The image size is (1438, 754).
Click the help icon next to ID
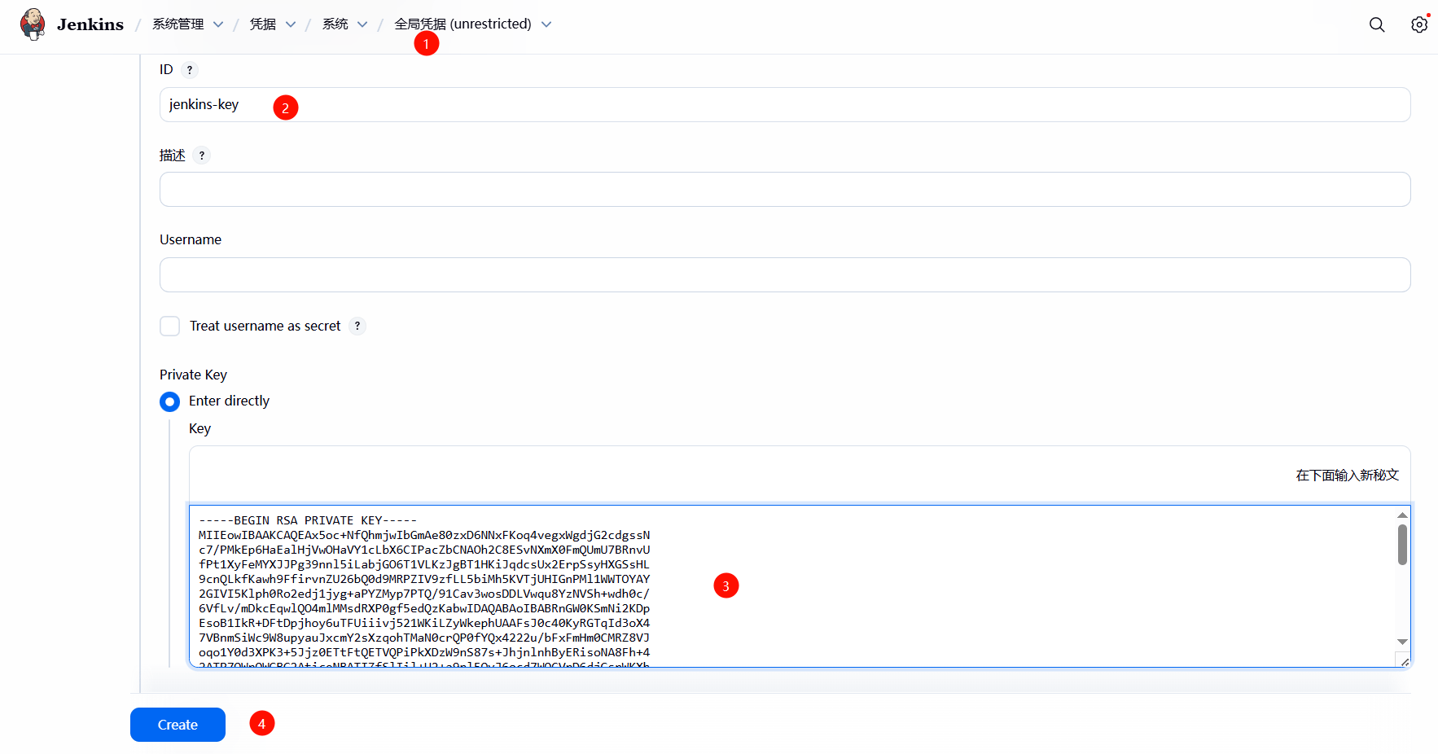coord(190,70)
